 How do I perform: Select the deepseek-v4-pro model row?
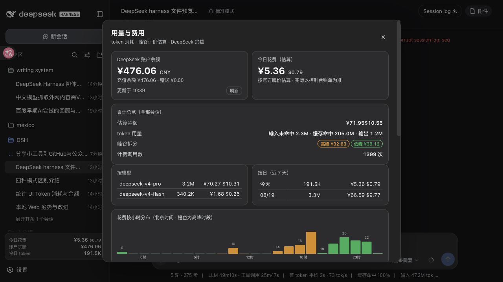coord(180,184)
